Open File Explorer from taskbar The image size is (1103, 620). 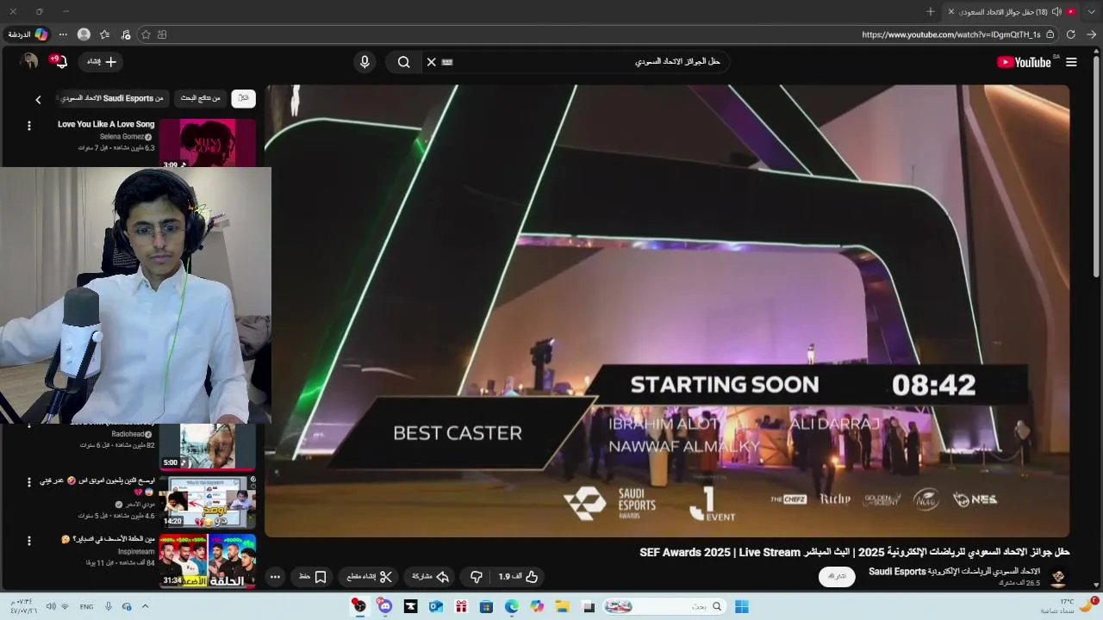[x=562, y=607]
